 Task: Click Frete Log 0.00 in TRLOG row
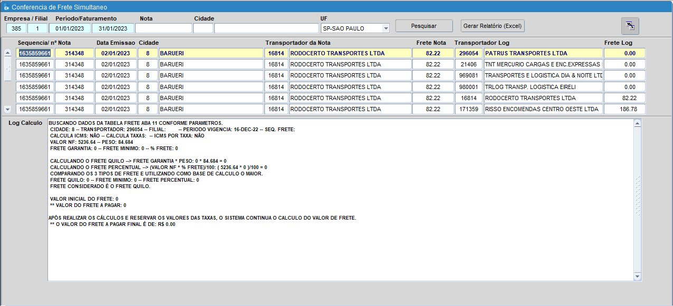tap(624, 87)
